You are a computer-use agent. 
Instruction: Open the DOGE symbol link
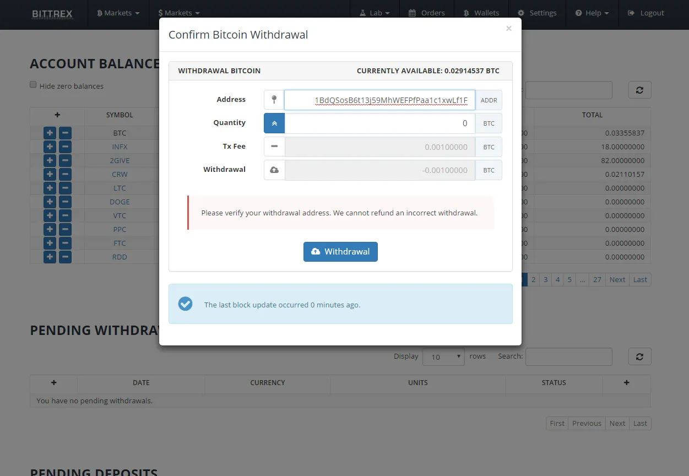click(120, 202)
